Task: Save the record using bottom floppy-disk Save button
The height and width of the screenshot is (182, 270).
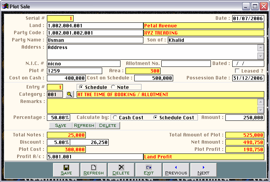Action: (x=66, y=170)
